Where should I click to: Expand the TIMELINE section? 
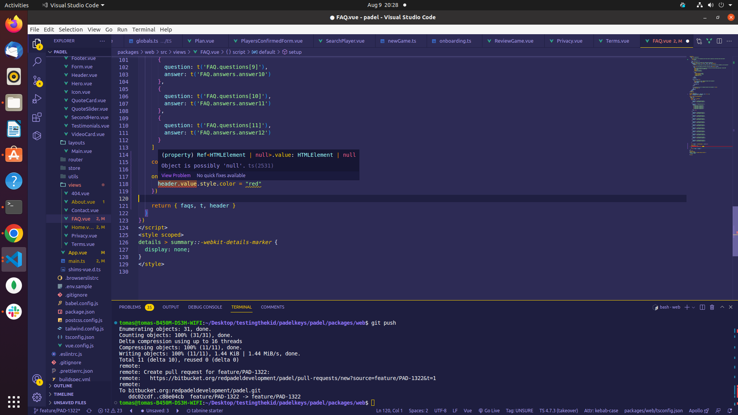click(x=79, y=394)
